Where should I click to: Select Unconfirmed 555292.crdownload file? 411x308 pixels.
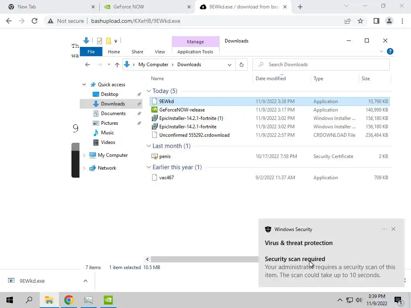tap(269, 135)
